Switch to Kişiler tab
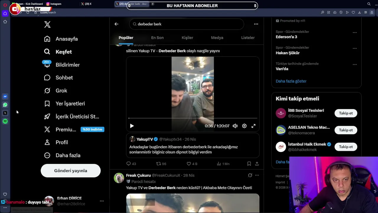 (x=187, y=38)
